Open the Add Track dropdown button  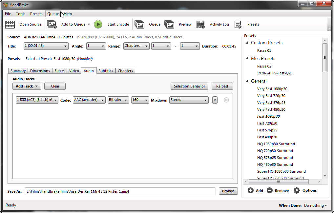tap(27, 86)
